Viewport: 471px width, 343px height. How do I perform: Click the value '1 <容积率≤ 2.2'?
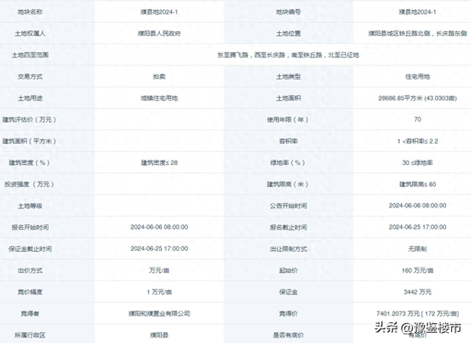tap(417, 141)
